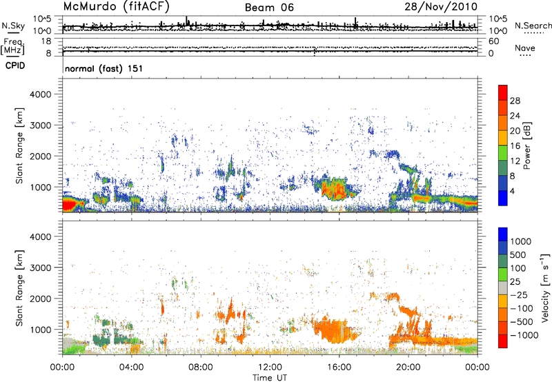Click the 20:00 time tick label
This screenshot has width=552, height=382.
click(x=408, y=368)
